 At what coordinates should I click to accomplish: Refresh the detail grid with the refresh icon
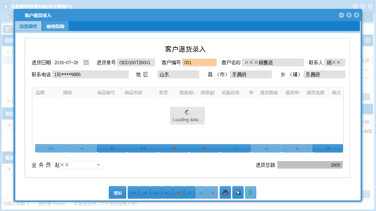click(x=327, y=148)
